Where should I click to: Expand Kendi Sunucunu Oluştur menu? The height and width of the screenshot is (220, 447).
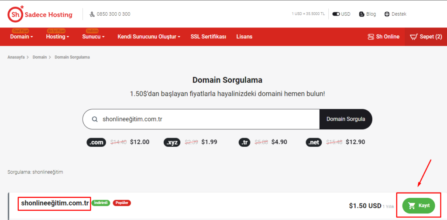149,37
